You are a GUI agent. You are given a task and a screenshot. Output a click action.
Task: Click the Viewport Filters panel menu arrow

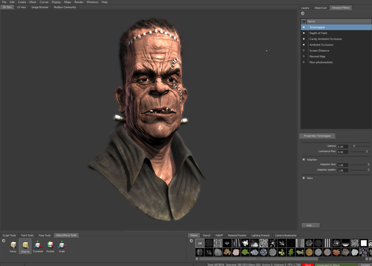[x=303, y=14]
